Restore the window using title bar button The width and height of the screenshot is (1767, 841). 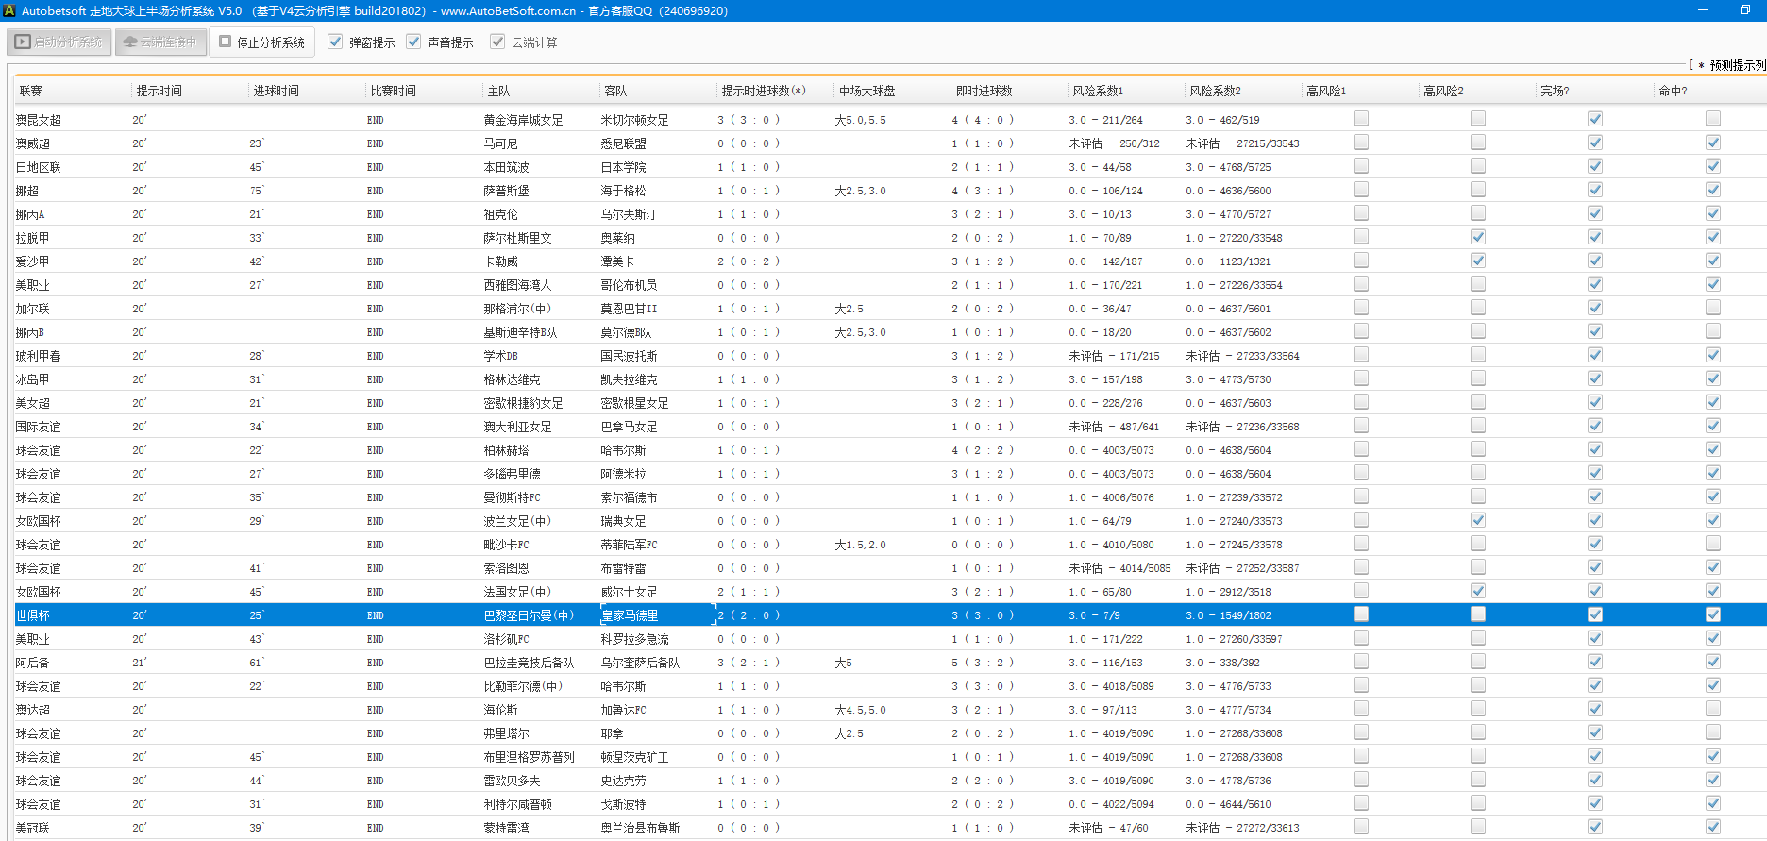(1745, 10)
